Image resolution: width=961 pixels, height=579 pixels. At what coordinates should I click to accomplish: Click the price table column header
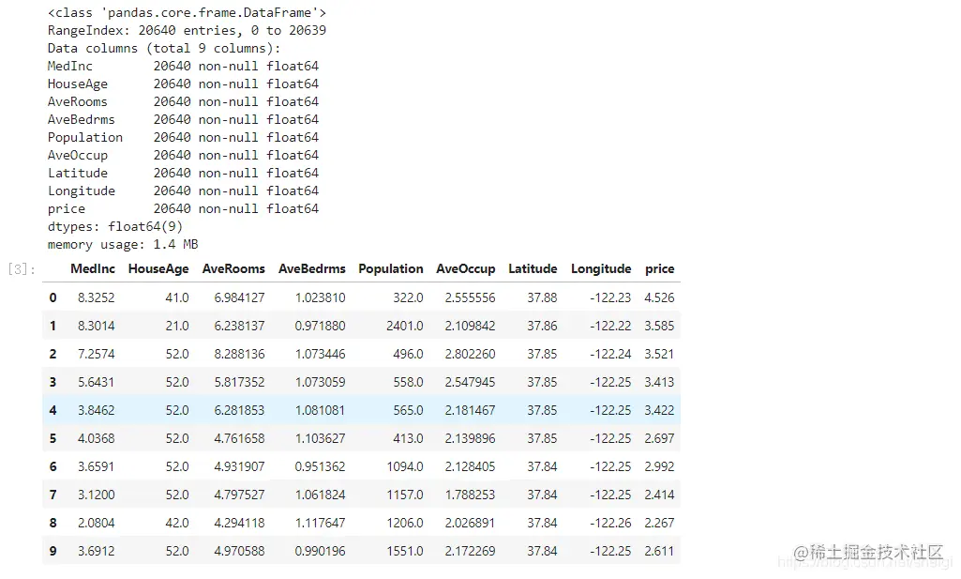coord(659,268)
